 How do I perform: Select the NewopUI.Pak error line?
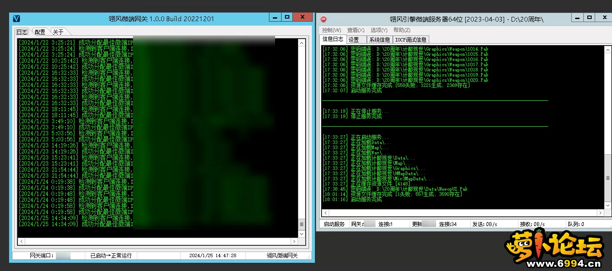pyautogui.click(x=395, y=189)
